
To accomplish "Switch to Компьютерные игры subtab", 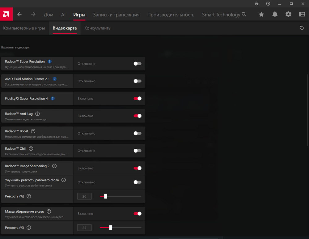I will tap(24, 28).
